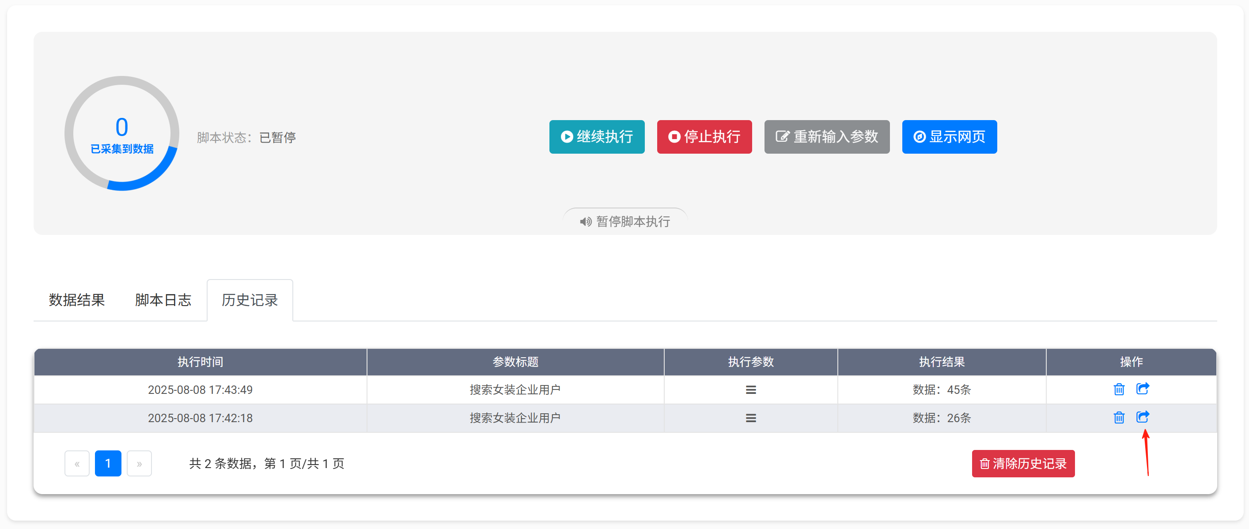
Task: Show the web page via 显示网页
Action: (x=949, y=137)
